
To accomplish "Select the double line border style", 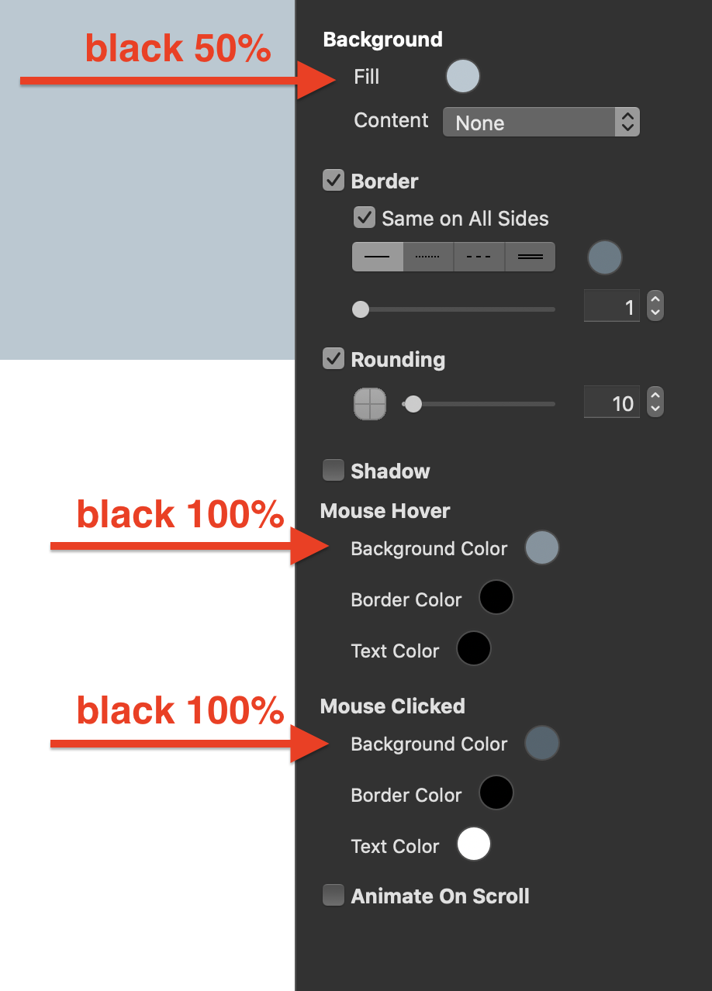I will (531, 257).
